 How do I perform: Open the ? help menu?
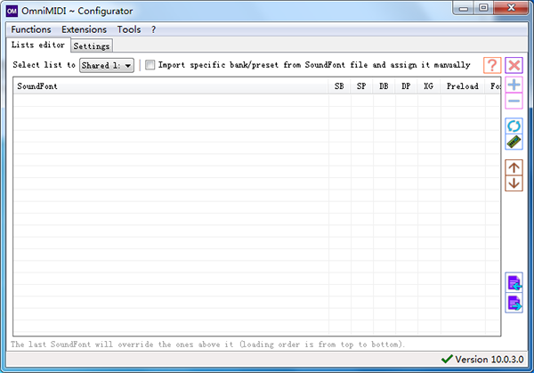(153, 29)
